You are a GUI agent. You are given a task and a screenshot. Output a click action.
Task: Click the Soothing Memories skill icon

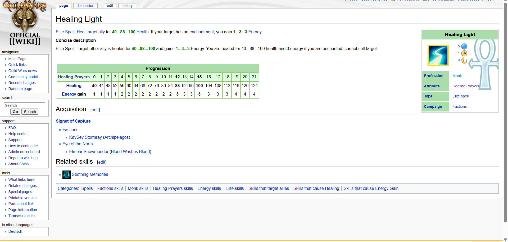(x=66, y=174)
